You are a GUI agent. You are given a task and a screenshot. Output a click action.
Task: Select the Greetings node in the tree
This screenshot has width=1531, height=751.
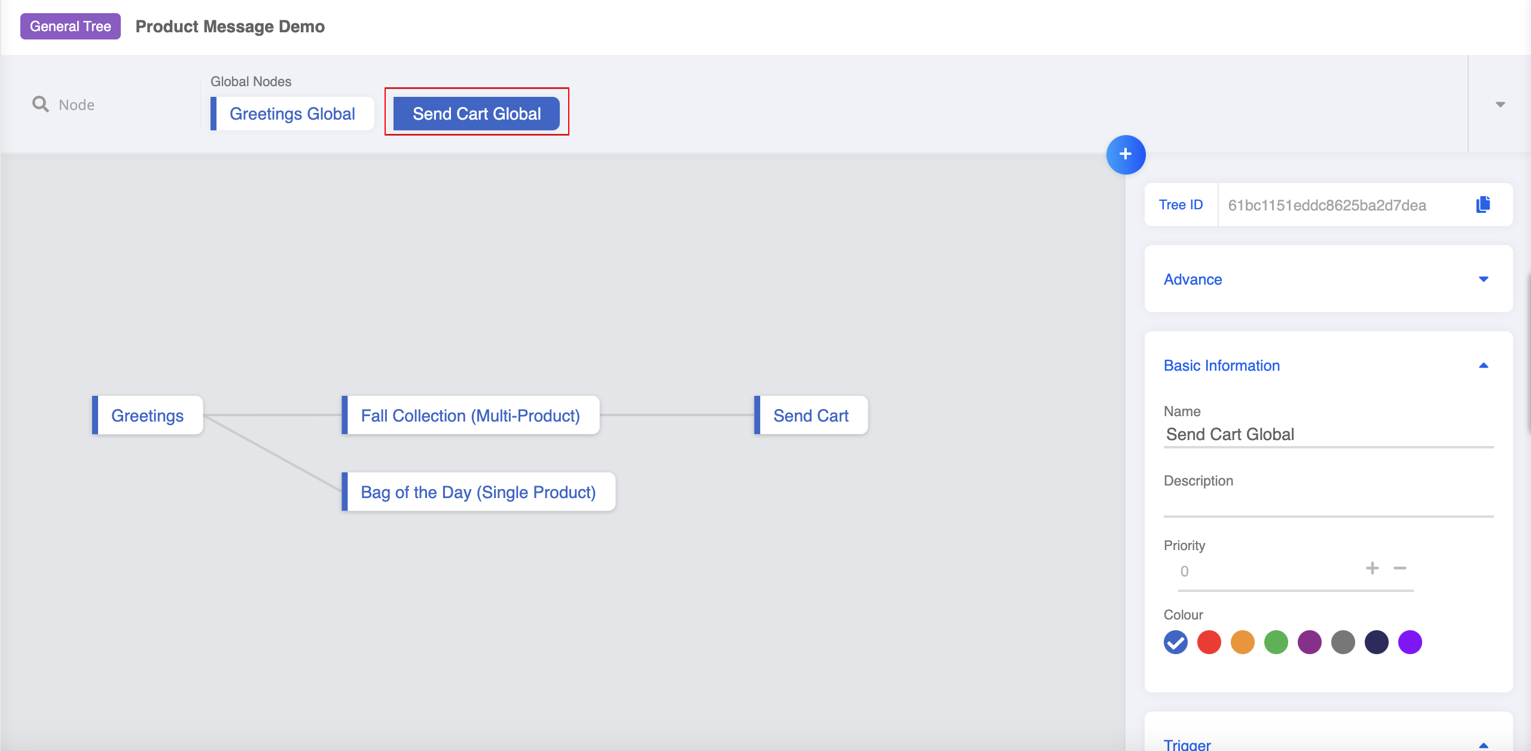tap(148, 415)
